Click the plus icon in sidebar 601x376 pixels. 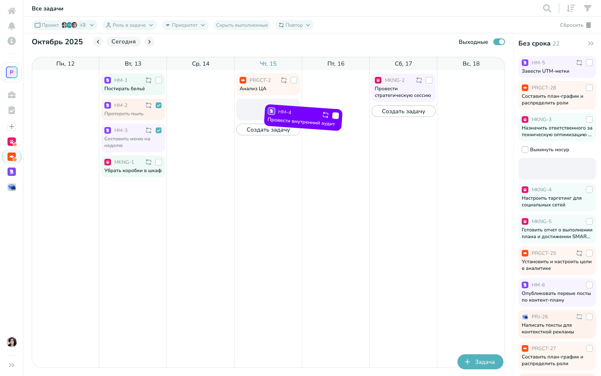click(x=12, y=127)
